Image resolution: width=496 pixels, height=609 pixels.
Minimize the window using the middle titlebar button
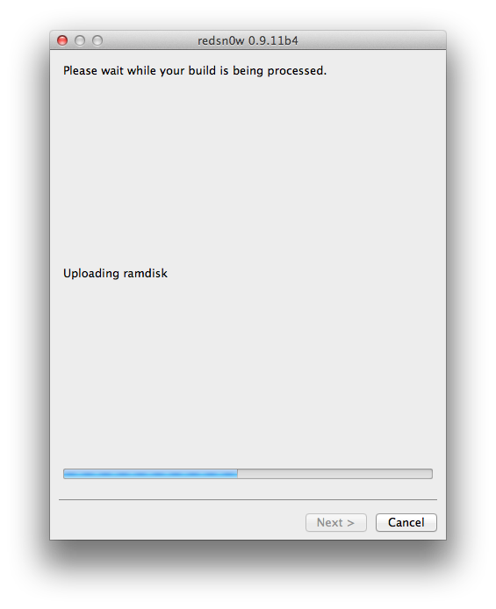pyautogui.click(x=80, y=40)
